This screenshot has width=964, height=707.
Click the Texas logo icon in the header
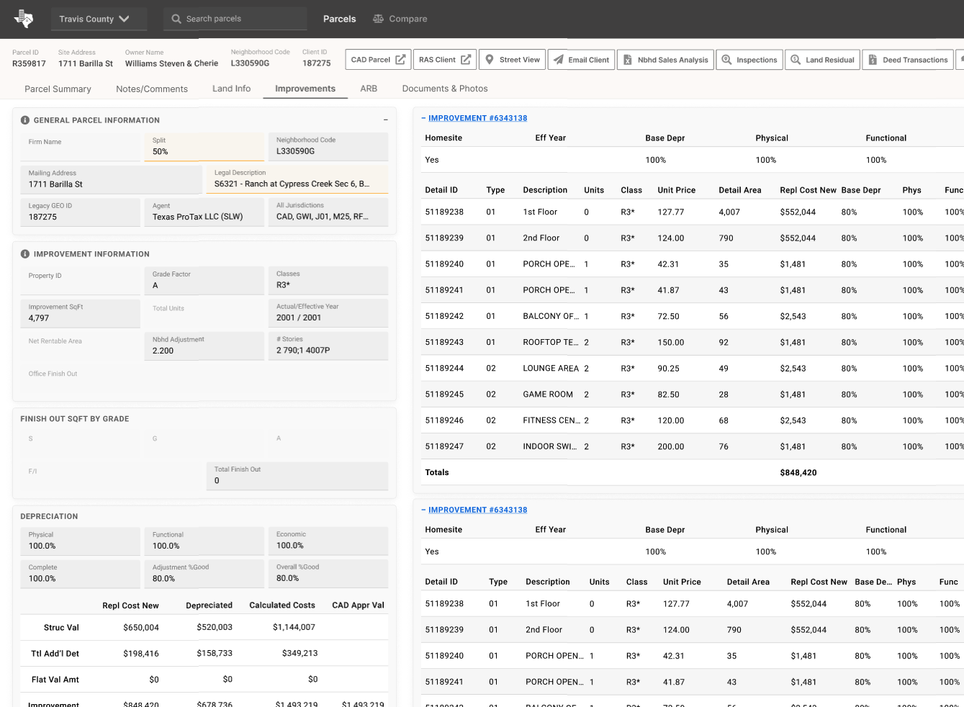pos(24,19)
